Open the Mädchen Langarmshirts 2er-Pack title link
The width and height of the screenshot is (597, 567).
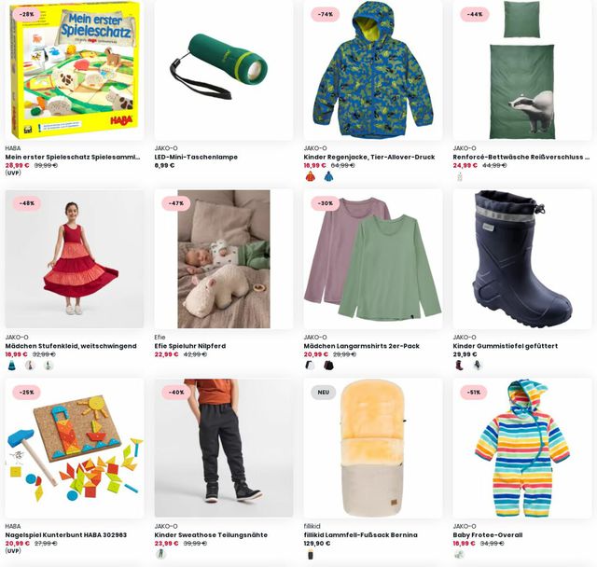[362, 346]
